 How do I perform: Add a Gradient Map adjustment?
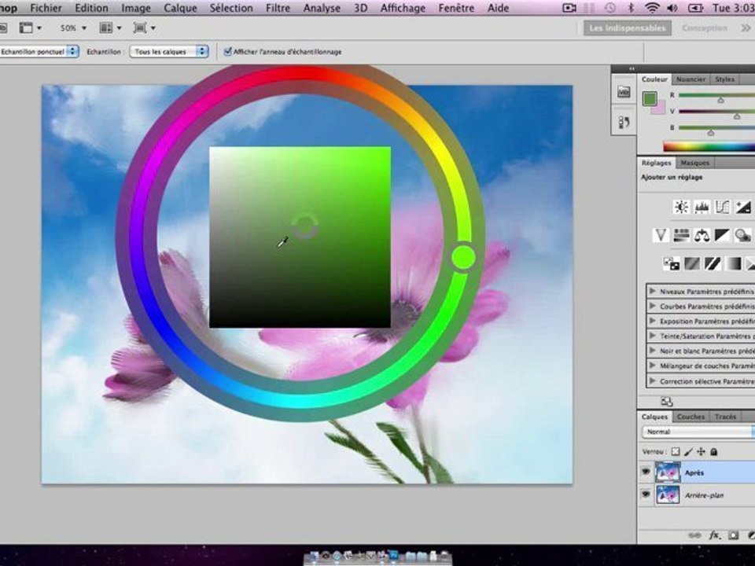point(733,264)
